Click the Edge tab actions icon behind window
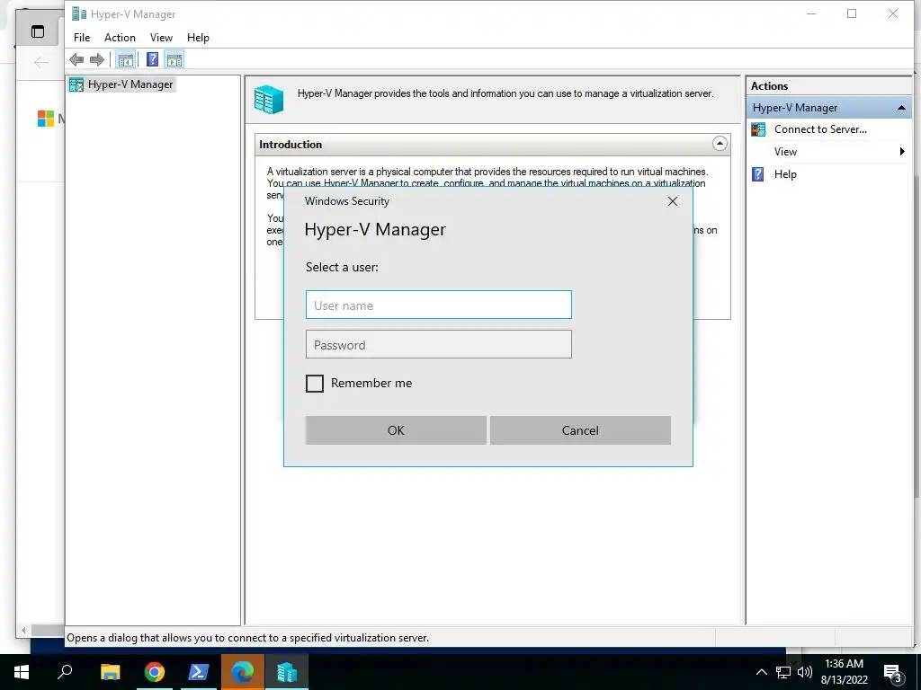921x690 pixels. coord(38,31)
